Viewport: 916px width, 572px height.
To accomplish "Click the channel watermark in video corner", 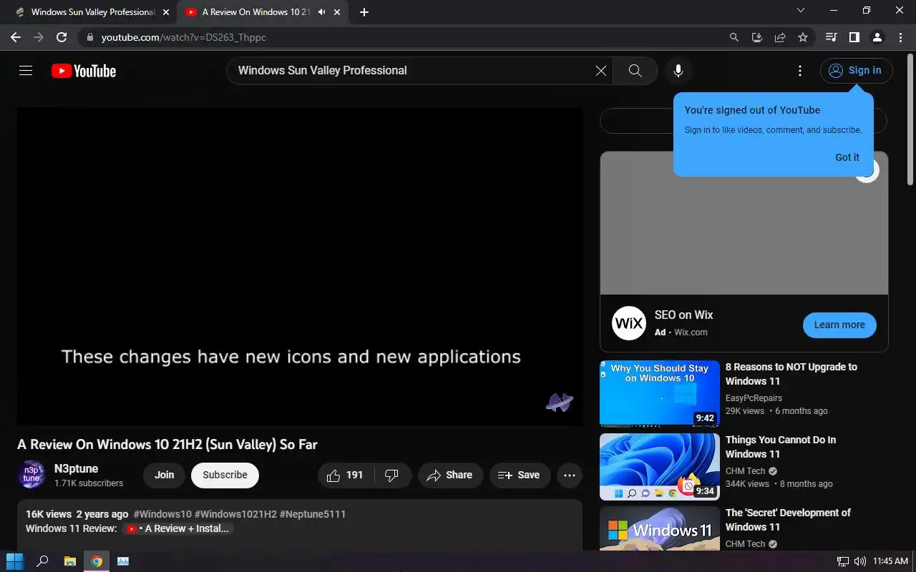I will click(560, 403).
